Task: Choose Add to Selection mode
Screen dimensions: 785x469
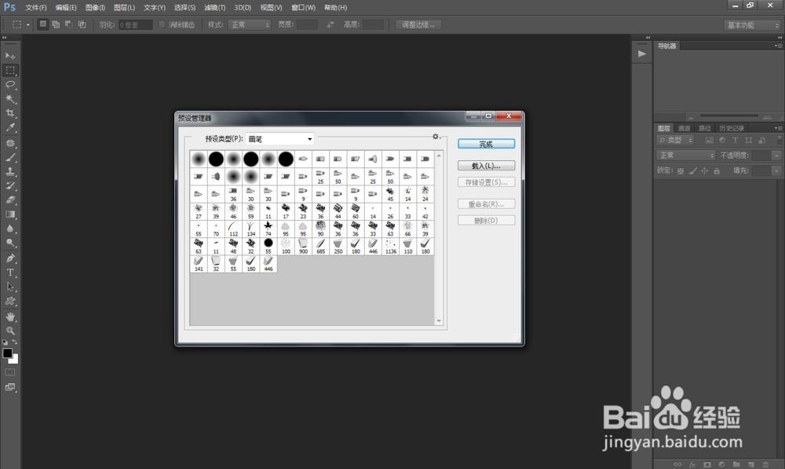Action: tap(56, 24)
